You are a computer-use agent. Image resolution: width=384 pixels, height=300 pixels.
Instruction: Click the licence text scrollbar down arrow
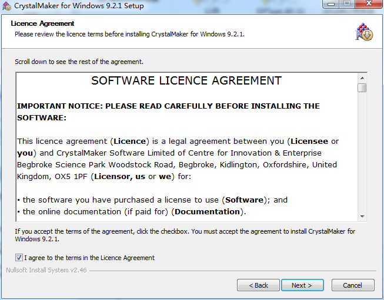coord(362,217)
